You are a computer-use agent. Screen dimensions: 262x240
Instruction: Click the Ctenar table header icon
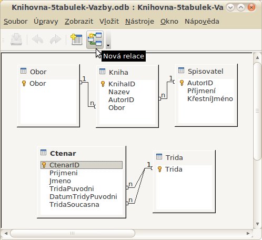coord(43,152)
